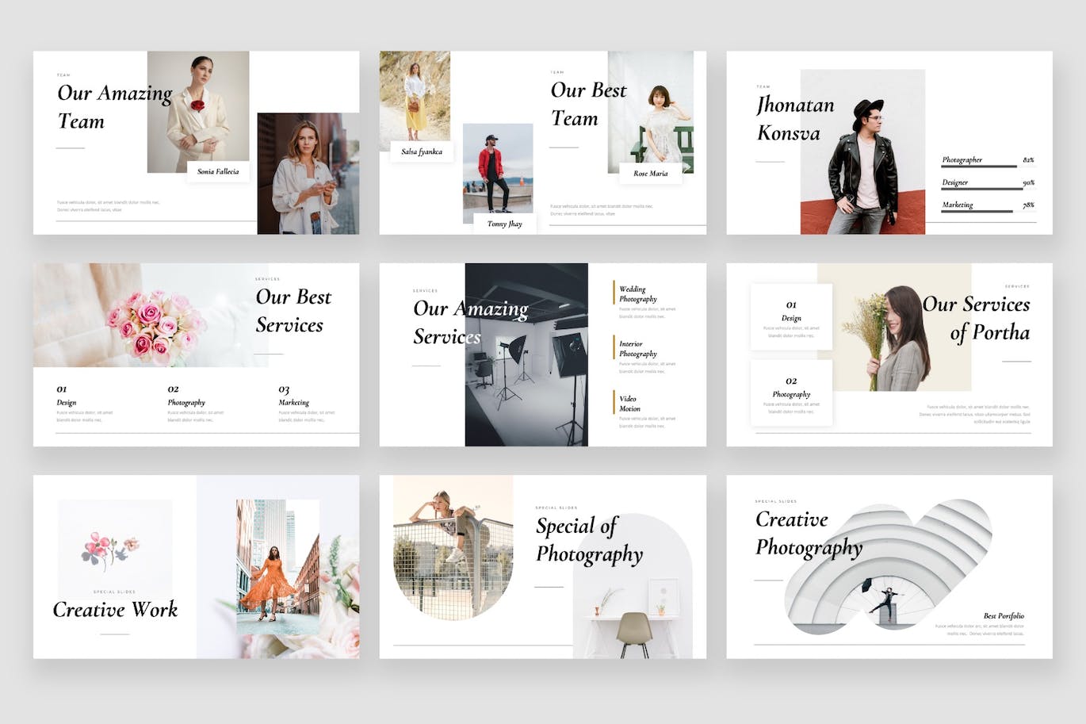Click the "Creative Work" slide title
Screen dimensions: 1086x724
click(115, 609)
